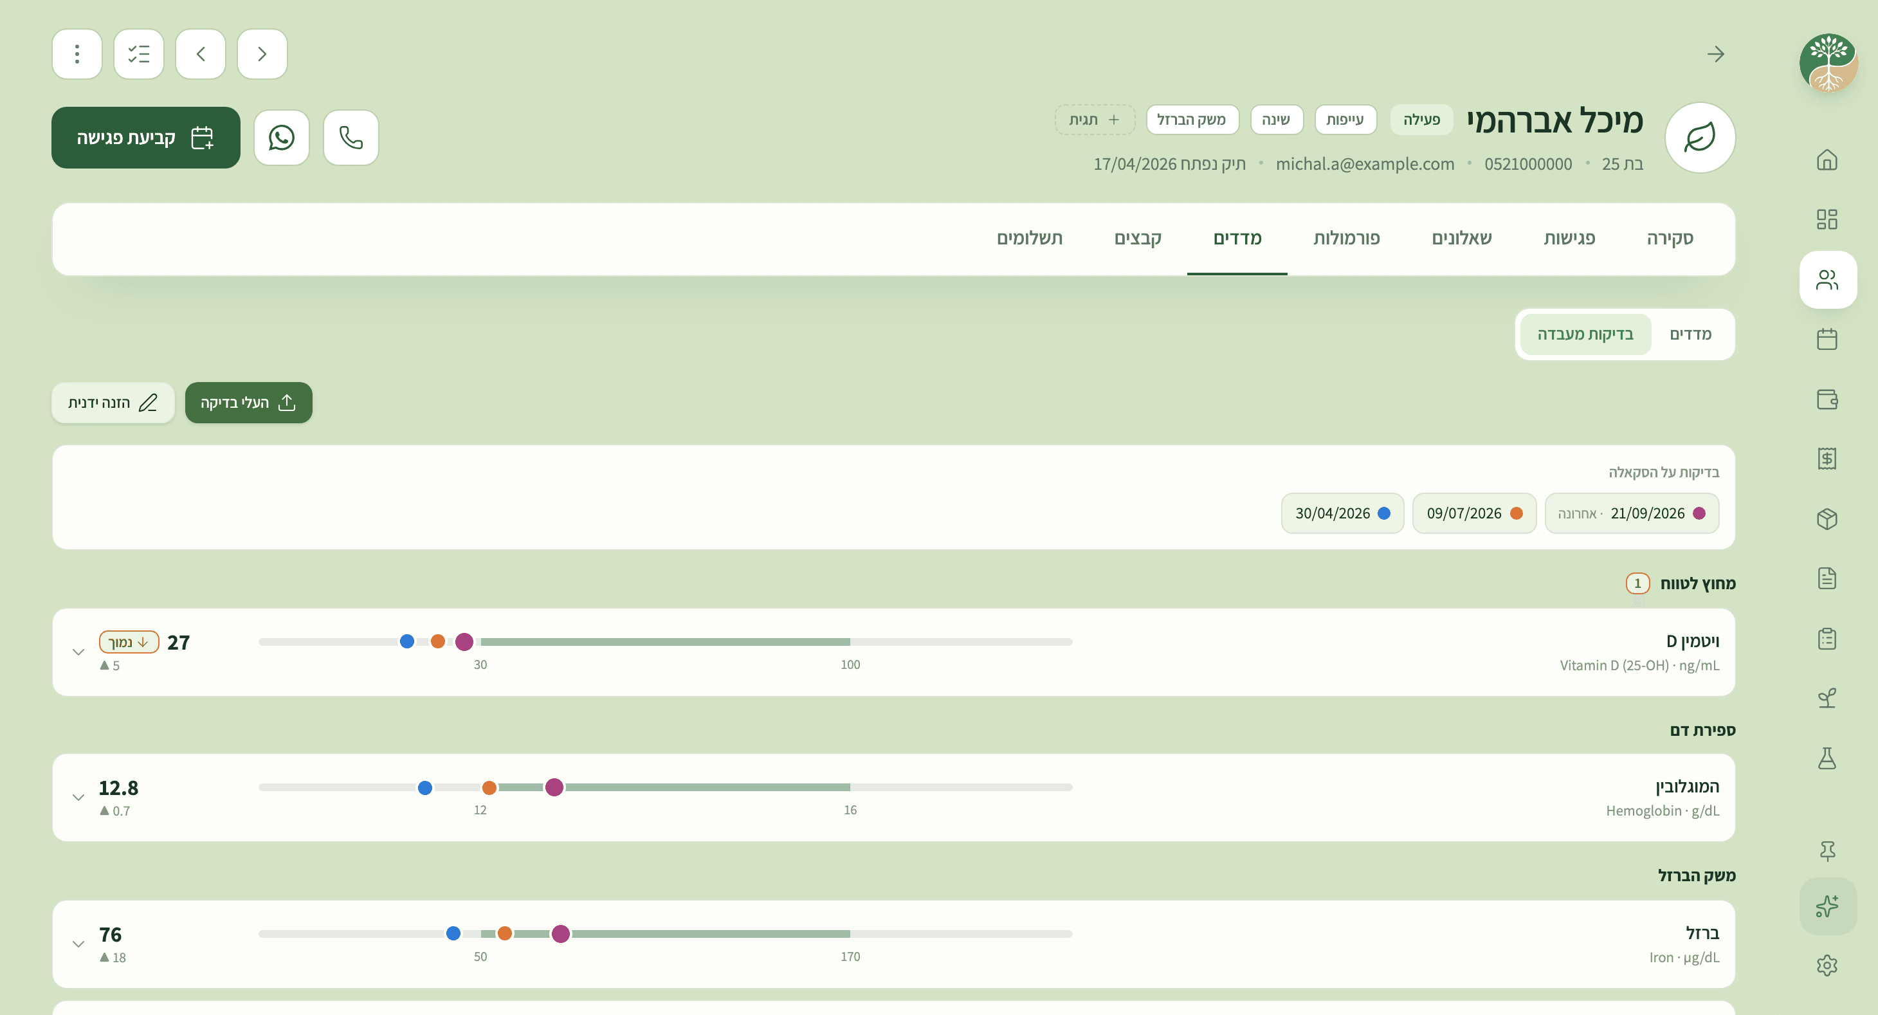Screen dimensions: 1878x1015
Task: Go to next patient with right chevron
Action: (x=262, y=54)
